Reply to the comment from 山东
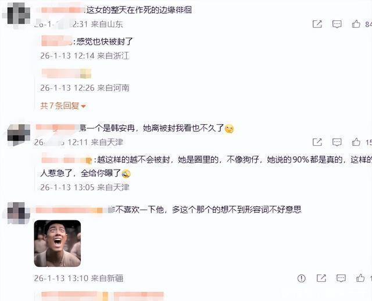This screenshot has height=301, width=372. point(337,24)
